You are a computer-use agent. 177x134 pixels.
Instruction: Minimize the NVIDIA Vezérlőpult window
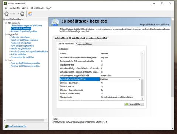(x=154, y=3)
